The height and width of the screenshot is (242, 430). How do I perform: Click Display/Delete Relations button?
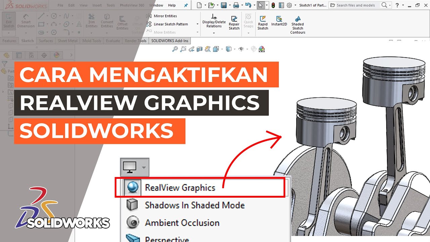[x=214, y=21]
